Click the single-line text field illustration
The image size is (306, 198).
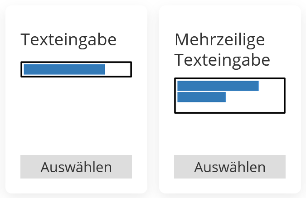(76, 69)
